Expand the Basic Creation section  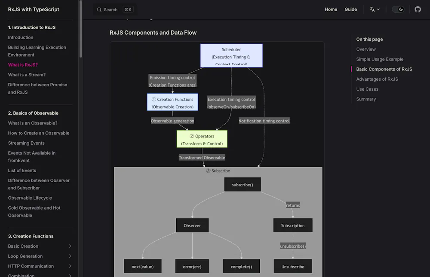coord(70,246)
